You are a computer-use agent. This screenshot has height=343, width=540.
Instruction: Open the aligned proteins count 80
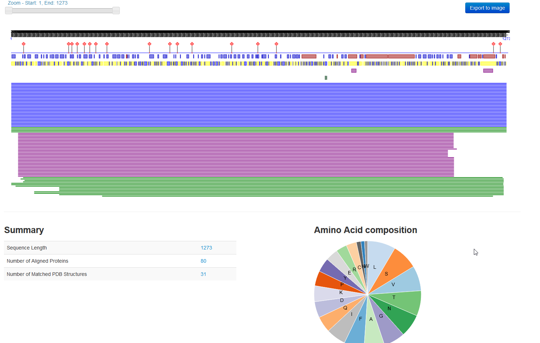tap(203, 261)
